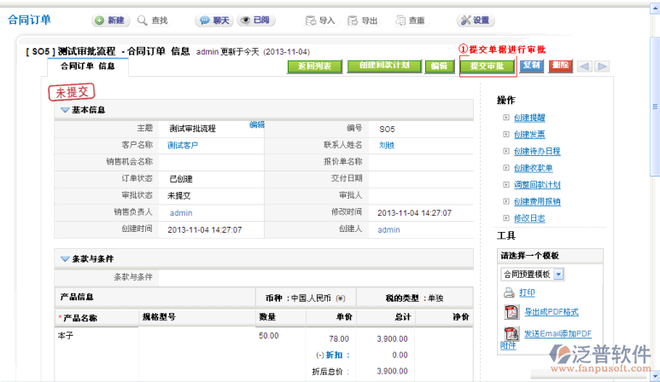Viewport: 660px width, 382px height.
Task: Click the 提交审批 submit approval button
Action: click(487, 67)
